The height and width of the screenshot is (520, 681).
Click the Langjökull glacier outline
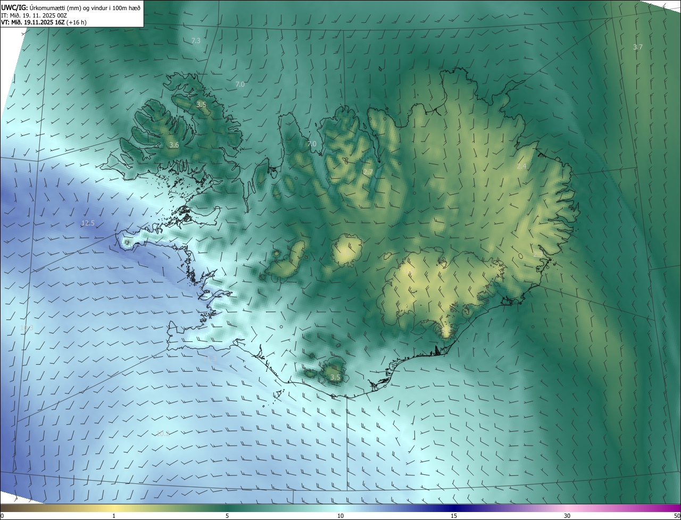click(x=287, y=261)
